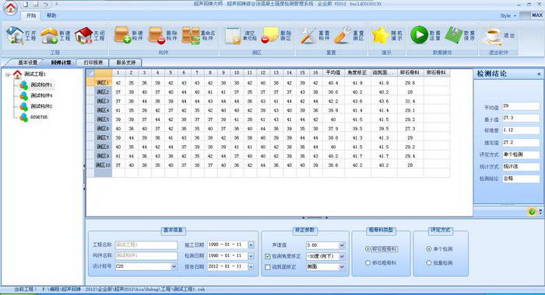Click the green round icon below 检测结论 panel

tap(532, 211)
